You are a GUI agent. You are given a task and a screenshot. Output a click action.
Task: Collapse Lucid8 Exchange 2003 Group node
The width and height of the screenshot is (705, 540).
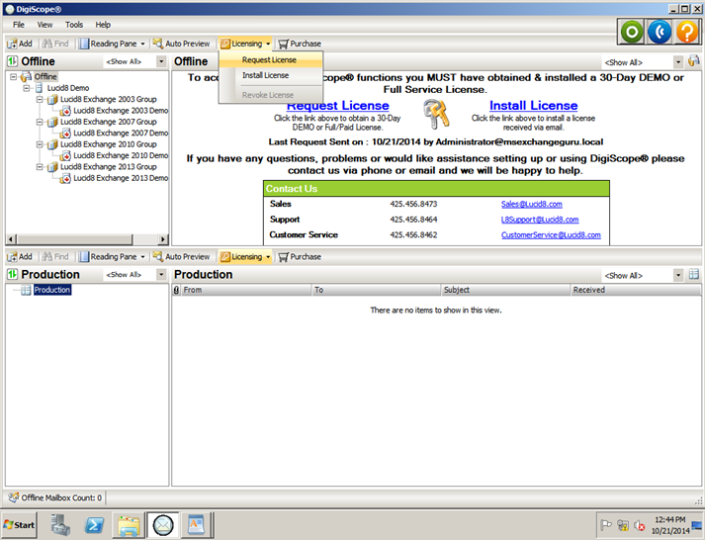pyautogui.click(x=40, y=99)
